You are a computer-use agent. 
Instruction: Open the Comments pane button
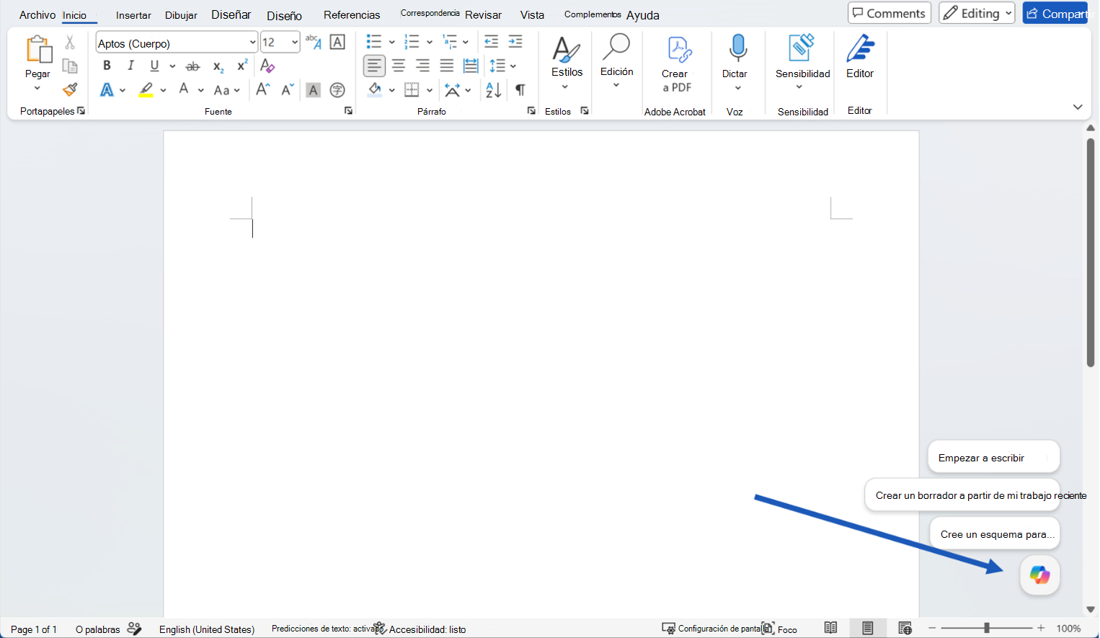pyautogui.click(x=890, y=13)
